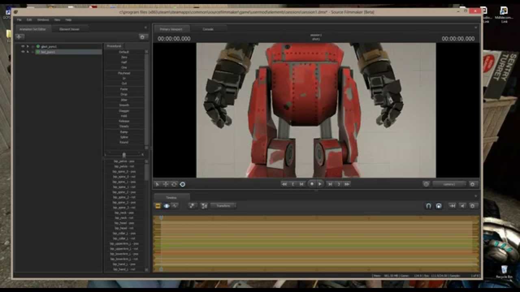The image size is (520, 292).
Task: Click the icon directly left of Transform
Action: pos(204,206)
